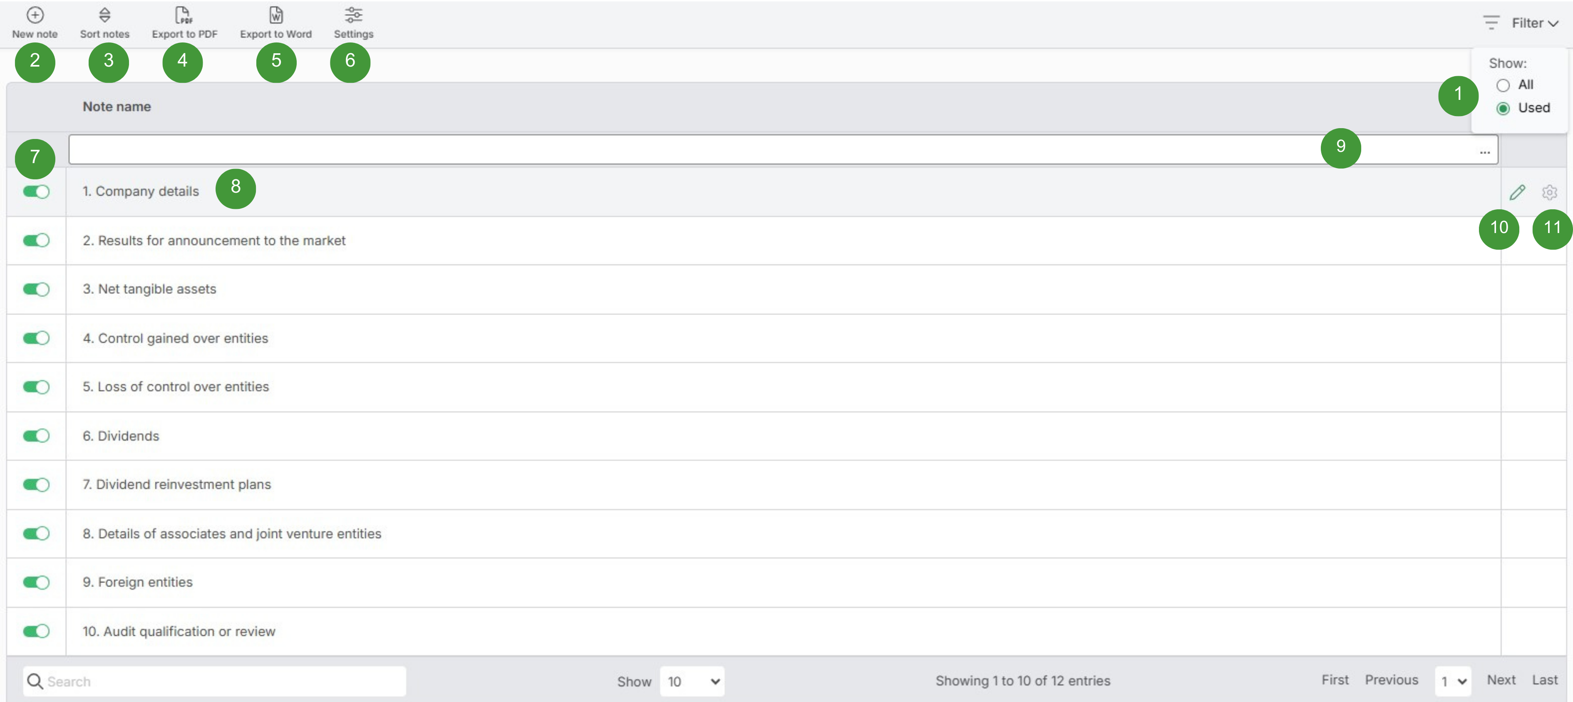Image resolution: width=1573 pixels, height=702 pixels.
Task: Open the Settings sliders icon
Action: click(x=353, y=15)
